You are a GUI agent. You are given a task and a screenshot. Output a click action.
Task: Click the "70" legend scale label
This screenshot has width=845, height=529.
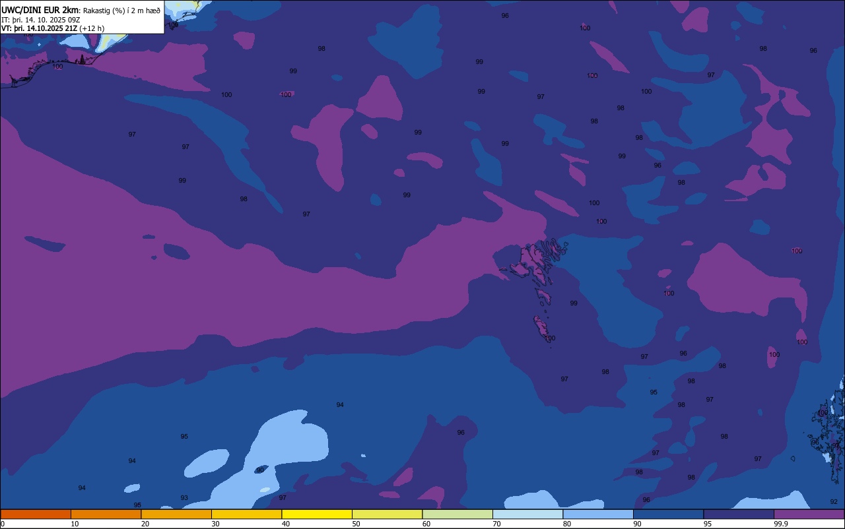point(496,524)
